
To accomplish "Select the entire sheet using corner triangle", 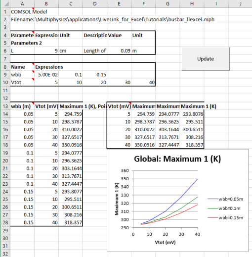I will click(6, 3).
